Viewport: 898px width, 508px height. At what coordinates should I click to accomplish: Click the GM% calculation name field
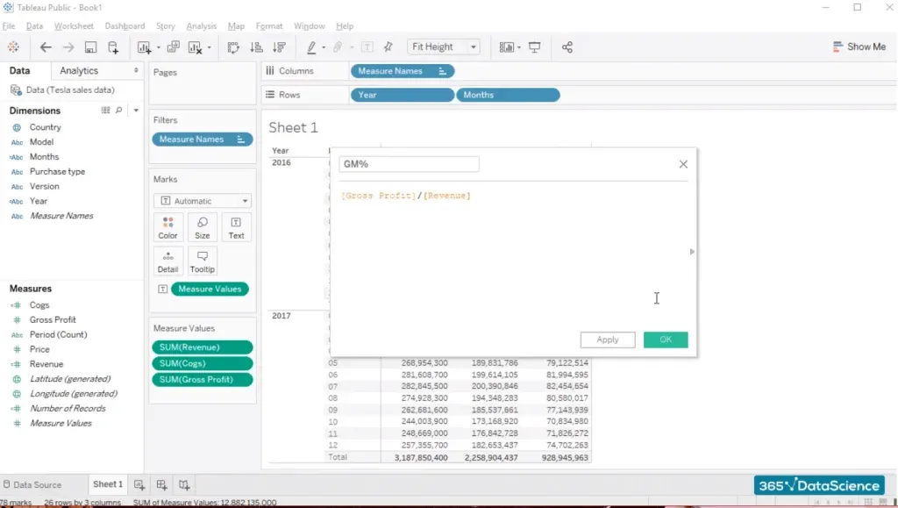pos(409,164)
